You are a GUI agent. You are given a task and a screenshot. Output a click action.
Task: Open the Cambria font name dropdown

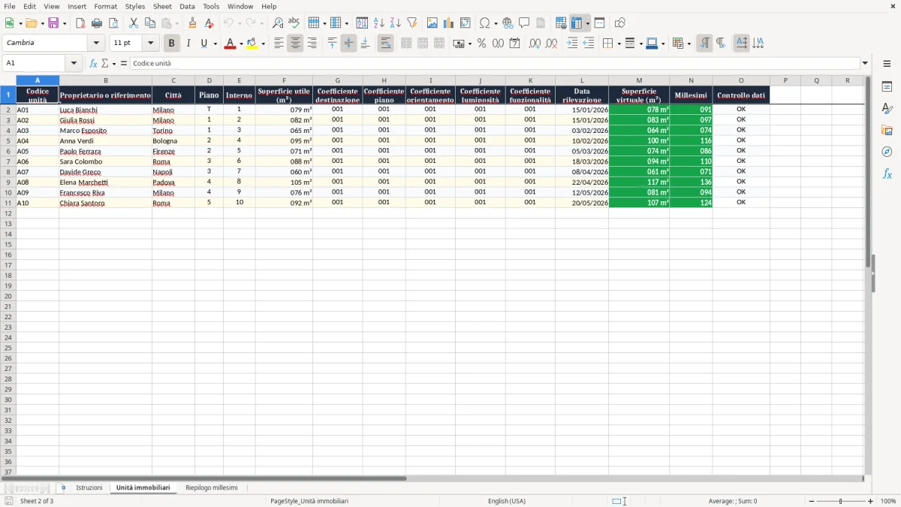(96, 44)
